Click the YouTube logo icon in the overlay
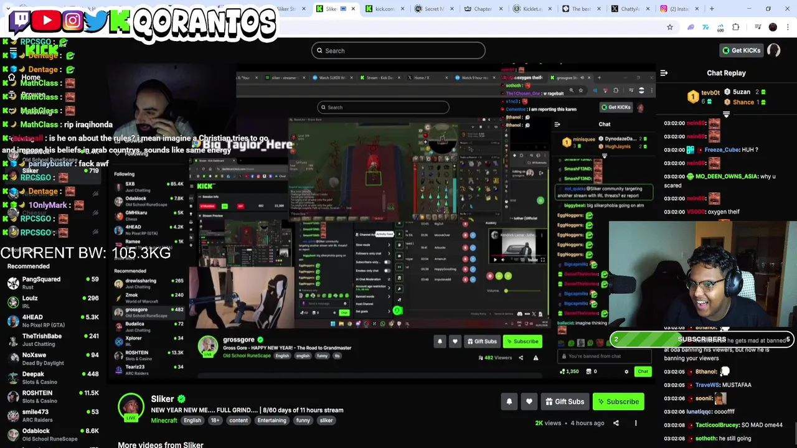The image size is (797, 448). click(47, 21)
